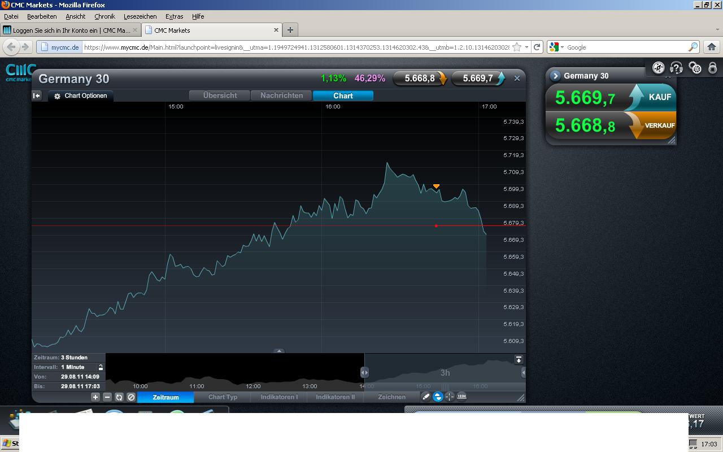Click the orange triangle marker on the chart
The image size is (723, 452).
click(436, 186)
